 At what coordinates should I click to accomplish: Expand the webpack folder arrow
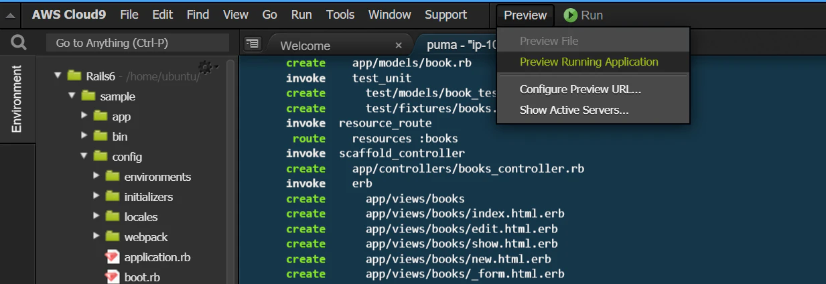[x=96, y=236]
